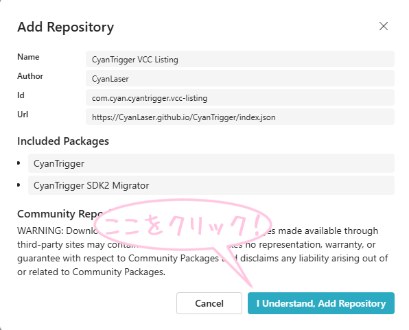Screen dimensions: 409x330
Task: Select the Id field com.cyan.cyantrigger.vcc-listing
Action: [x=240, y=98]
